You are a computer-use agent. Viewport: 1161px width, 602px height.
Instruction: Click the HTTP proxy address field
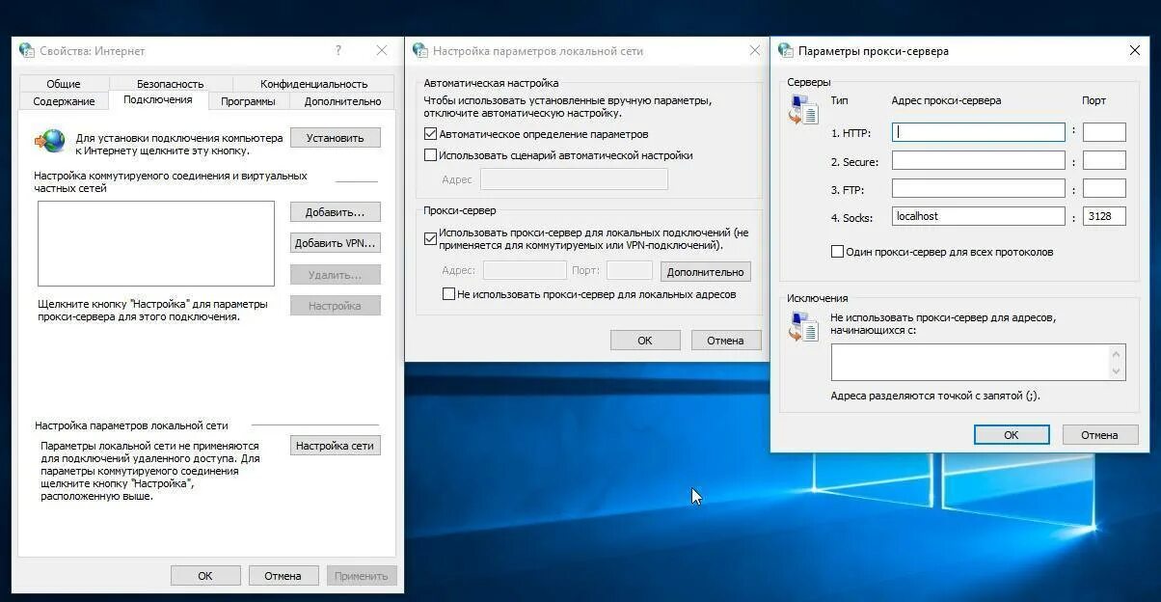977,131
